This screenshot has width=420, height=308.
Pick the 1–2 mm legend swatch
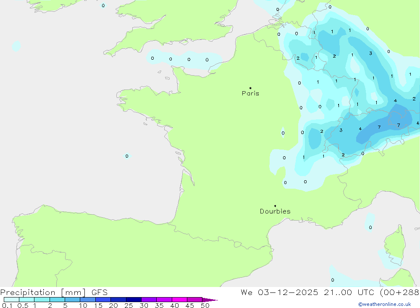(x=42, y=300)
